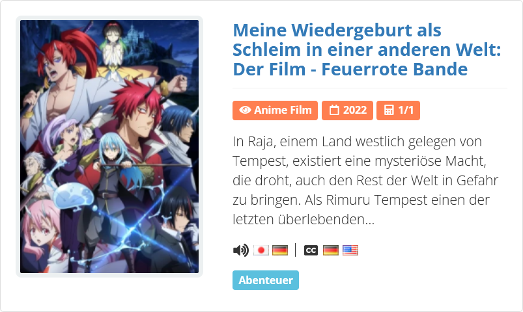Click the German flag subtitle icon

click(x=331, y=250)
